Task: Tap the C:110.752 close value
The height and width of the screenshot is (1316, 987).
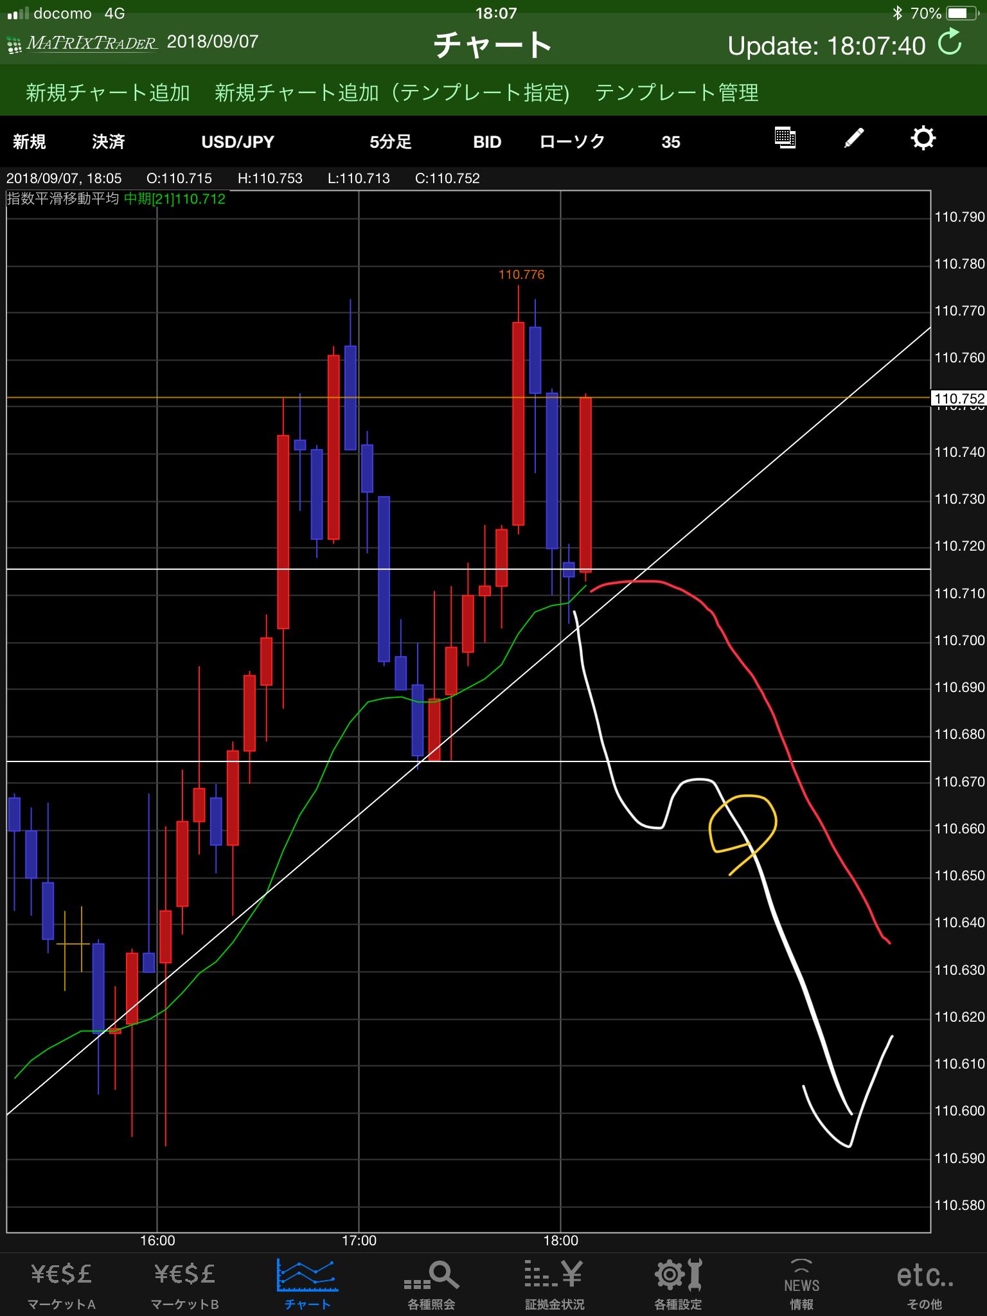Action: tap(447, 179)
